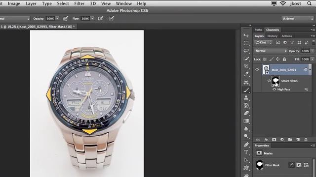Open brush Flow dropdown in options bar
The height and width of the screenshot is (177, 316).
92,19
